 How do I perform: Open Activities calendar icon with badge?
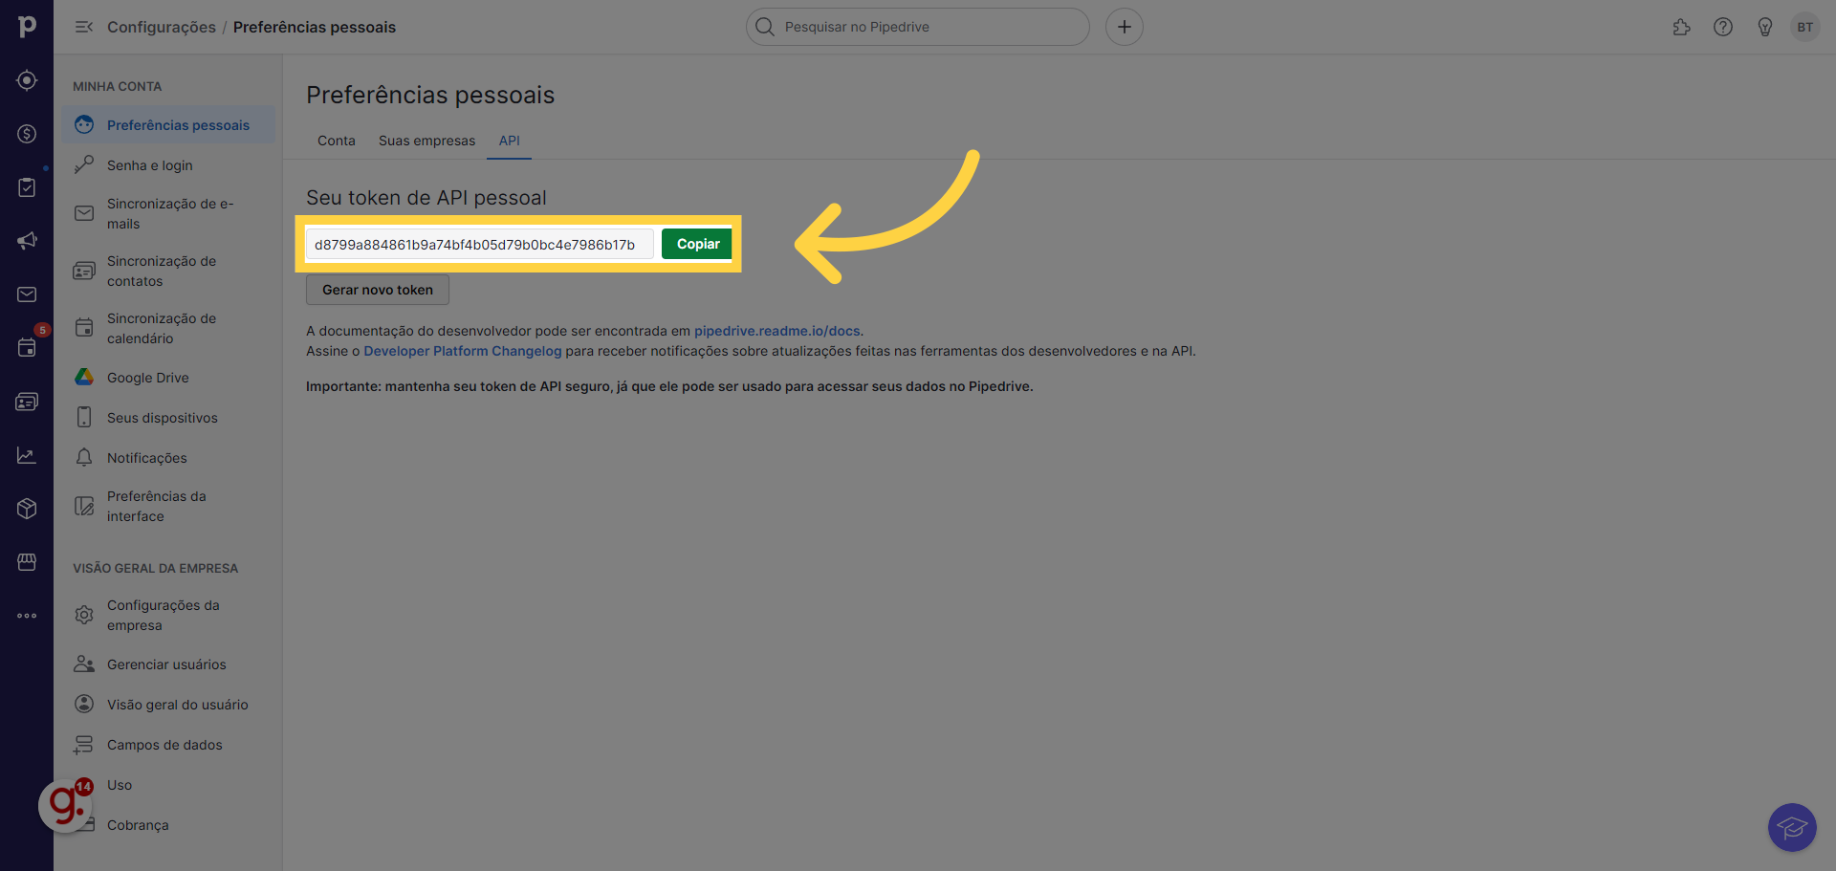27,348
